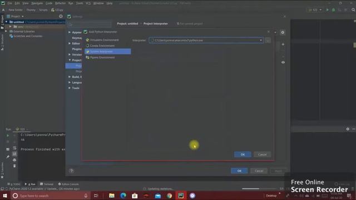Click the Settings search field
This screenshot has height=200, width=356.
(90, 24)
